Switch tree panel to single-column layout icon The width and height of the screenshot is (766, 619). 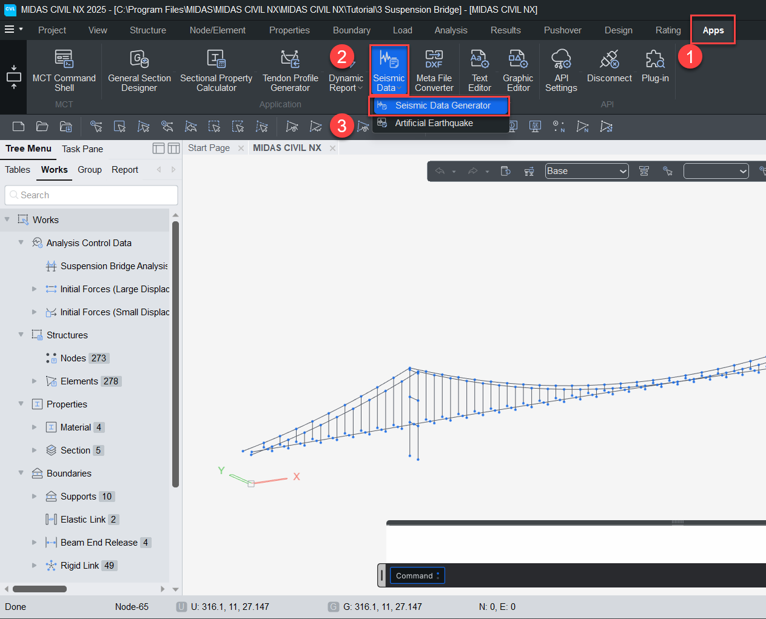tap(159, 149)
